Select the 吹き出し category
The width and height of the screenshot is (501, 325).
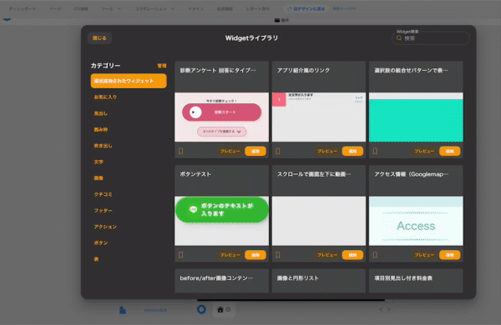point(103,146)
